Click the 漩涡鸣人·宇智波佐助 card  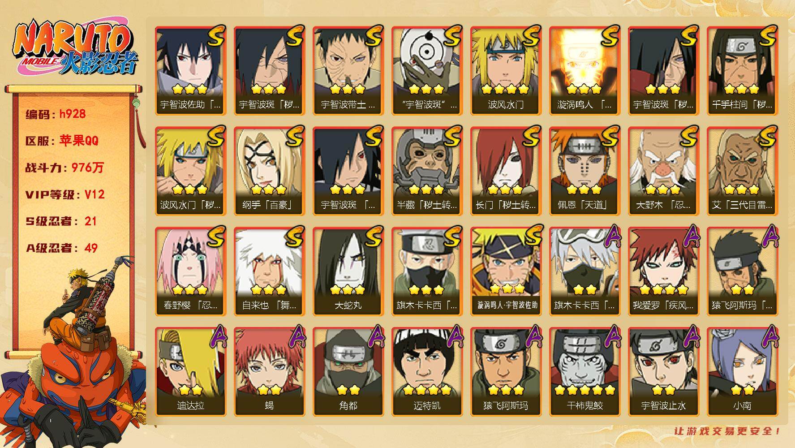(x=506, y=271)
